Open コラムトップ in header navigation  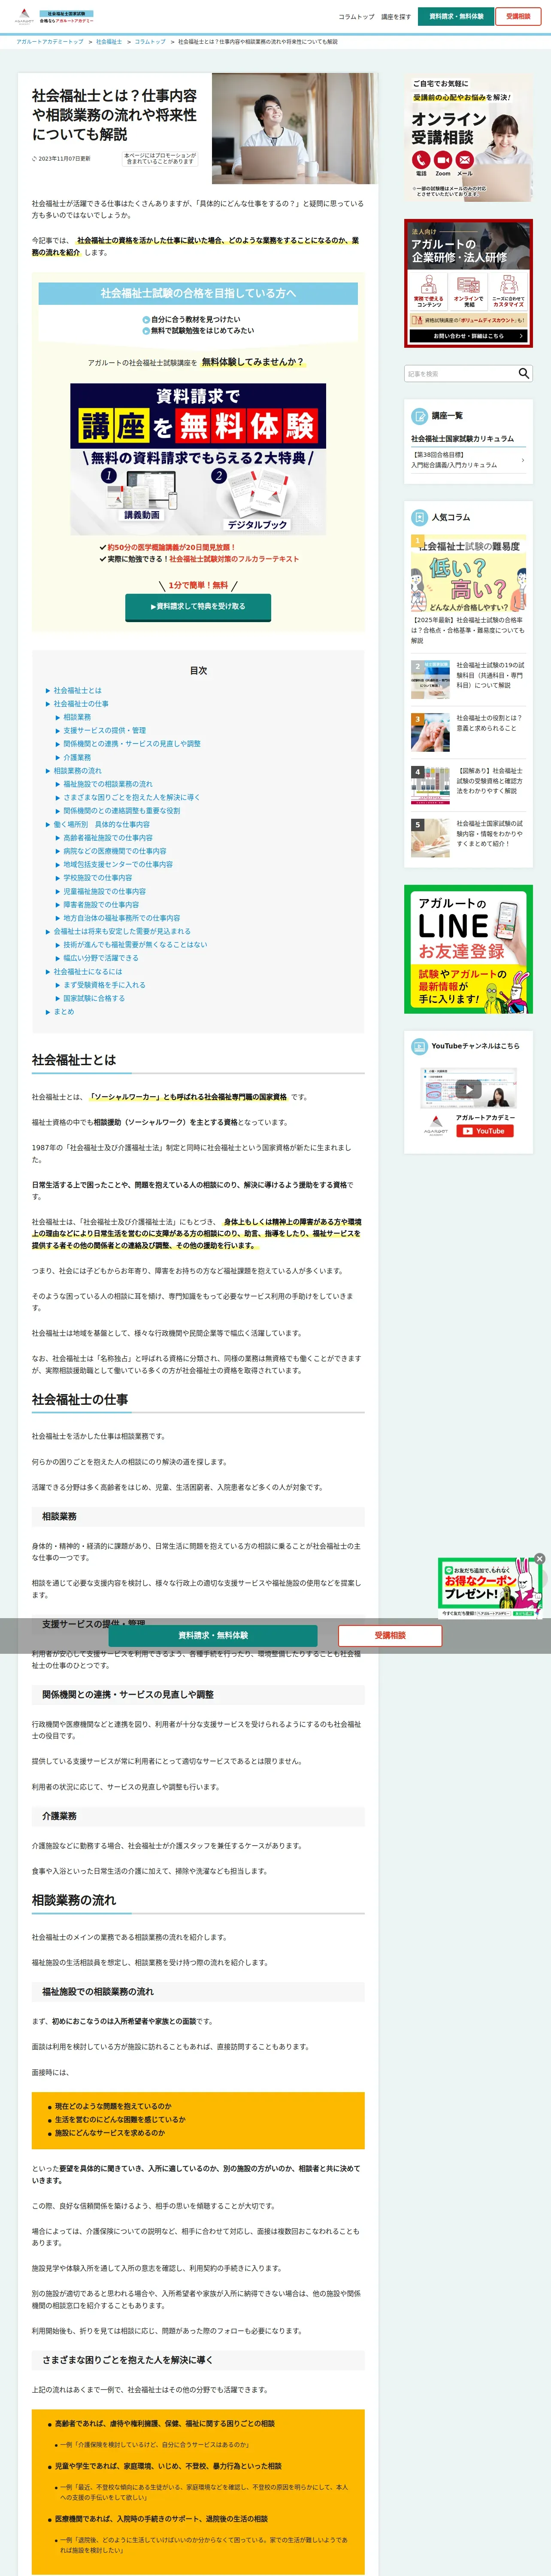pyautogui.click(x=356, y=17)
